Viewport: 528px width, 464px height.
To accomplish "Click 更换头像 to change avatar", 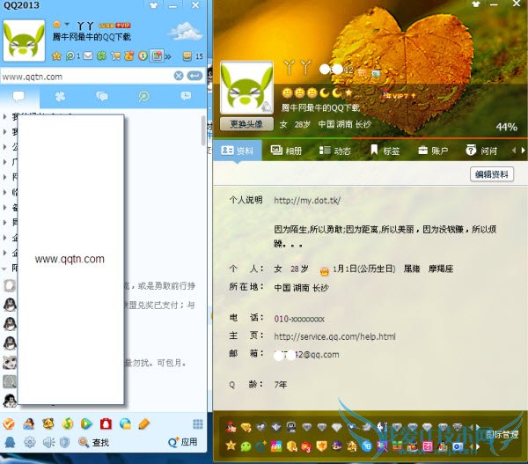I will pos(246,124).
